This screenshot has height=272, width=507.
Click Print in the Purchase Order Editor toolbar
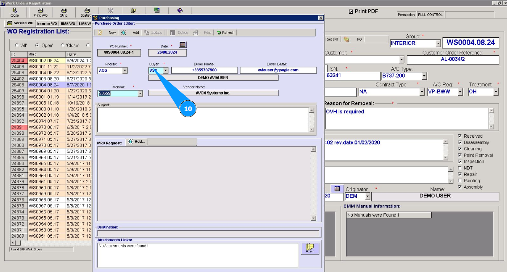tap(202, 33)
